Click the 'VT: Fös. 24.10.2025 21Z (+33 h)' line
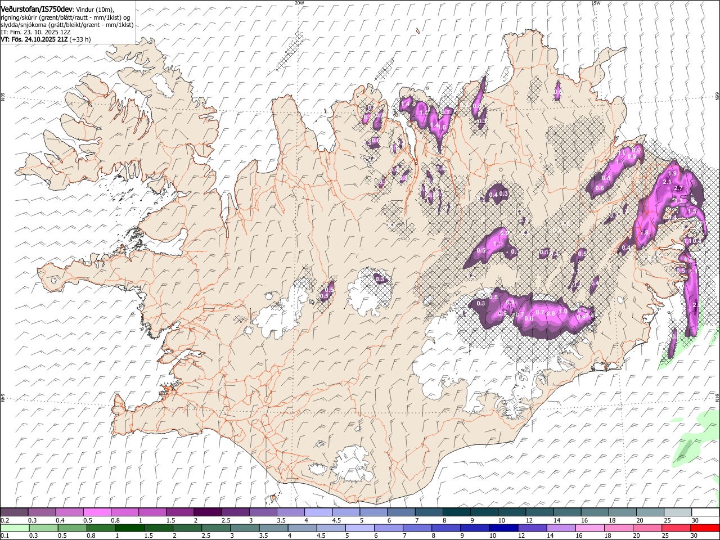This screenshot has height=540, width=720. [46, 39]
